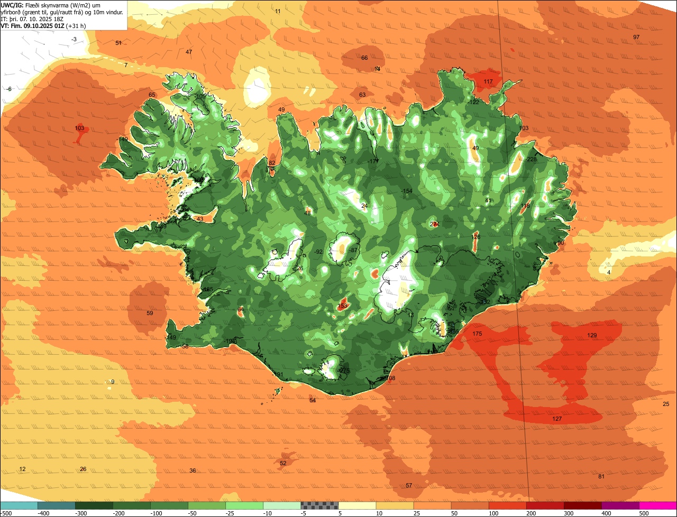Click the legend swatch between 25 and 50
The width and height of the screenshot is (677, 517).
[432, 505]
